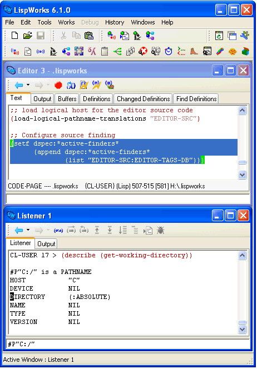
Task: Click the blue back arrow in Listener toolbar
Action: click(19, 230)
